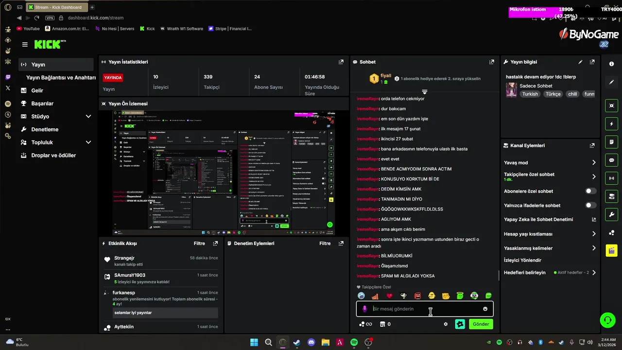Toggle the chat bubble widget icon in the right rail
Viewport: 622px width, 350px height.
[611, 160]
